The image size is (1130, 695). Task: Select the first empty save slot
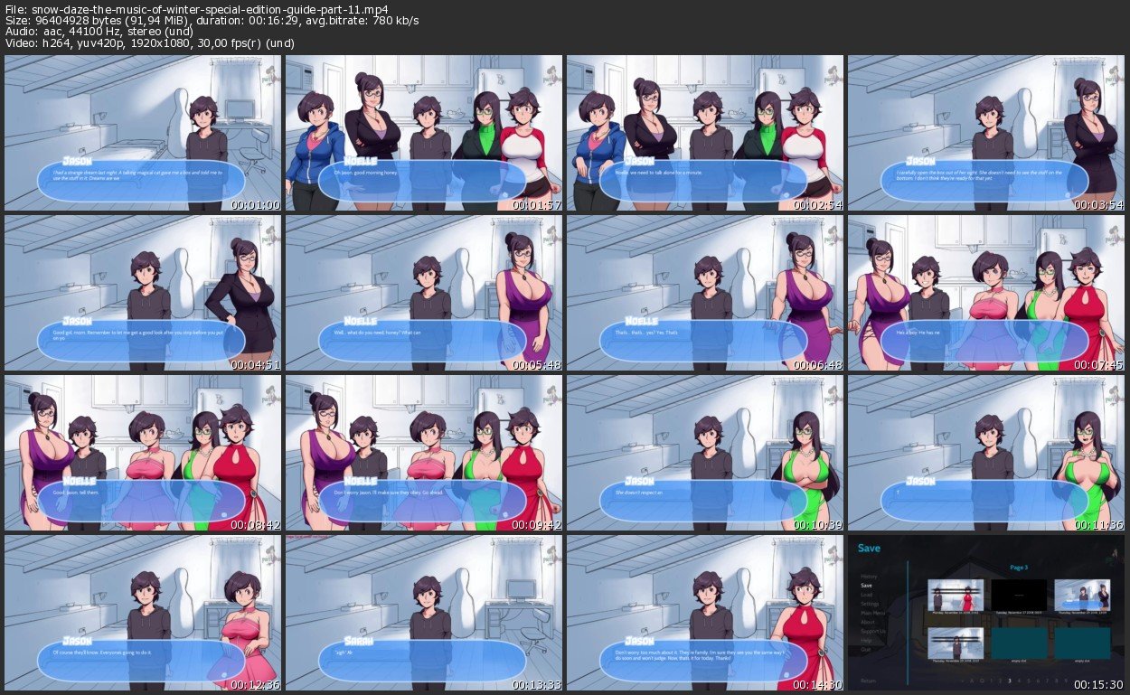click(x=1018, y=643)
